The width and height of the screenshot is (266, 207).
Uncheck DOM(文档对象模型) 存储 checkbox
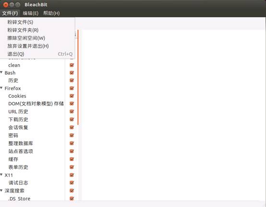[x=72, y=103]
